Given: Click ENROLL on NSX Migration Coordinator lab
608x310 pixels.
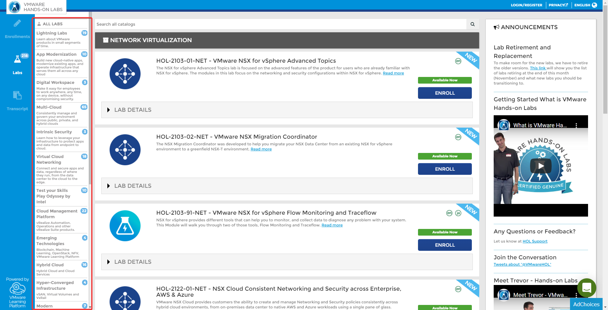Looking at the screenshot, I should tap(445, 169).
